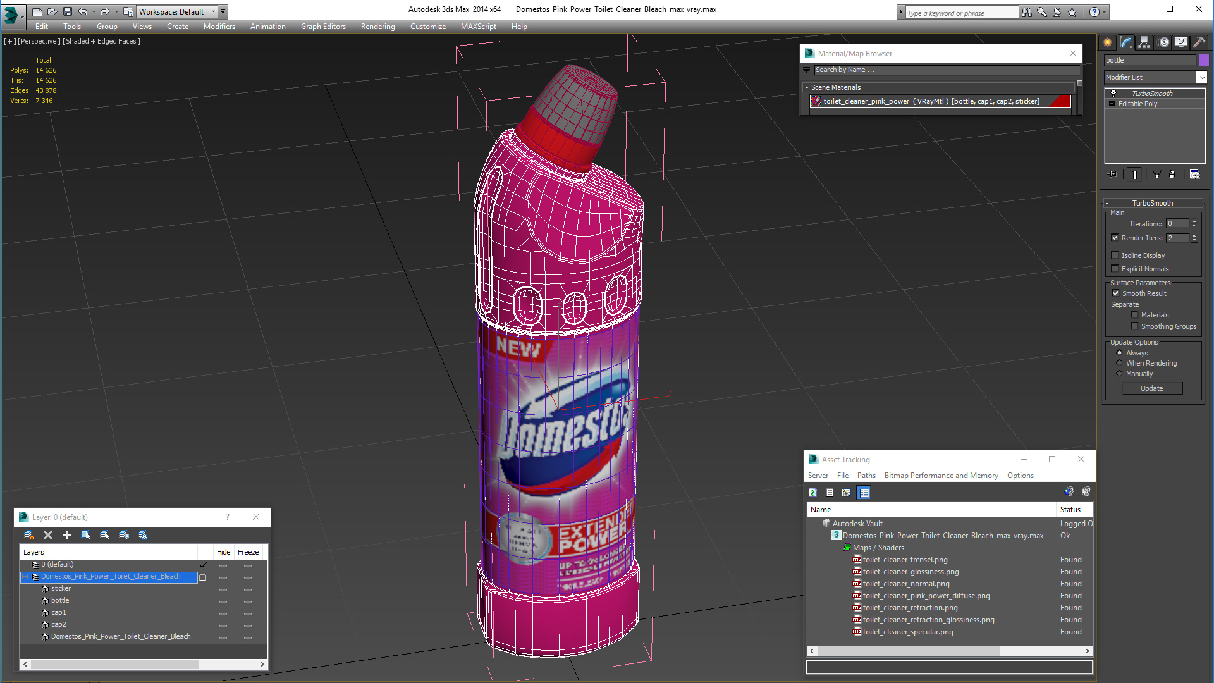Click the list view icon in Asset Tracking
Viewport: 1214px width, 683px height.
coord(830,493)
